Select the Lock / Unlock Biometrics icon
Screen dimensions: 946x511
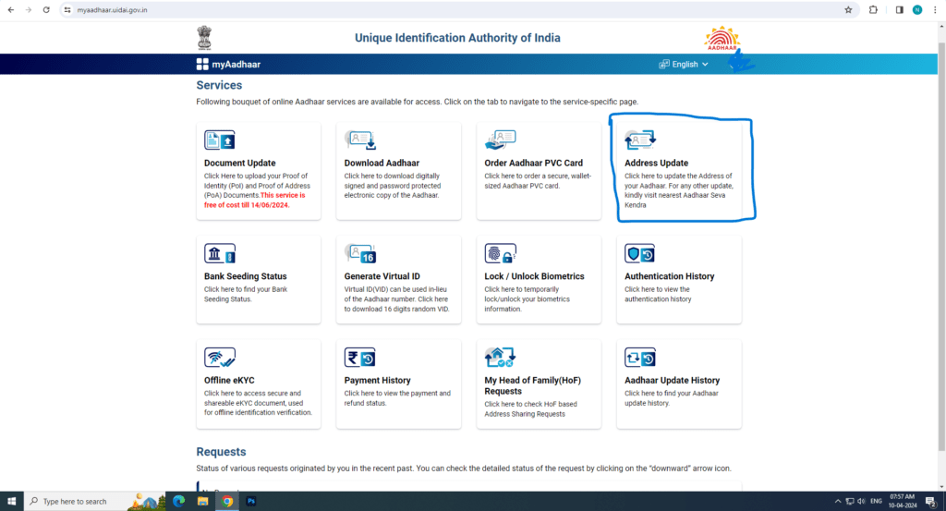coord(500,253)
